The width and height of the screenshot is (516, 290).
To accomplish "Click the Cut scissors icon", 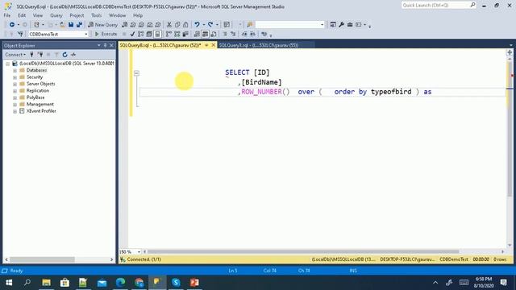I will click(x=169, y=25).
